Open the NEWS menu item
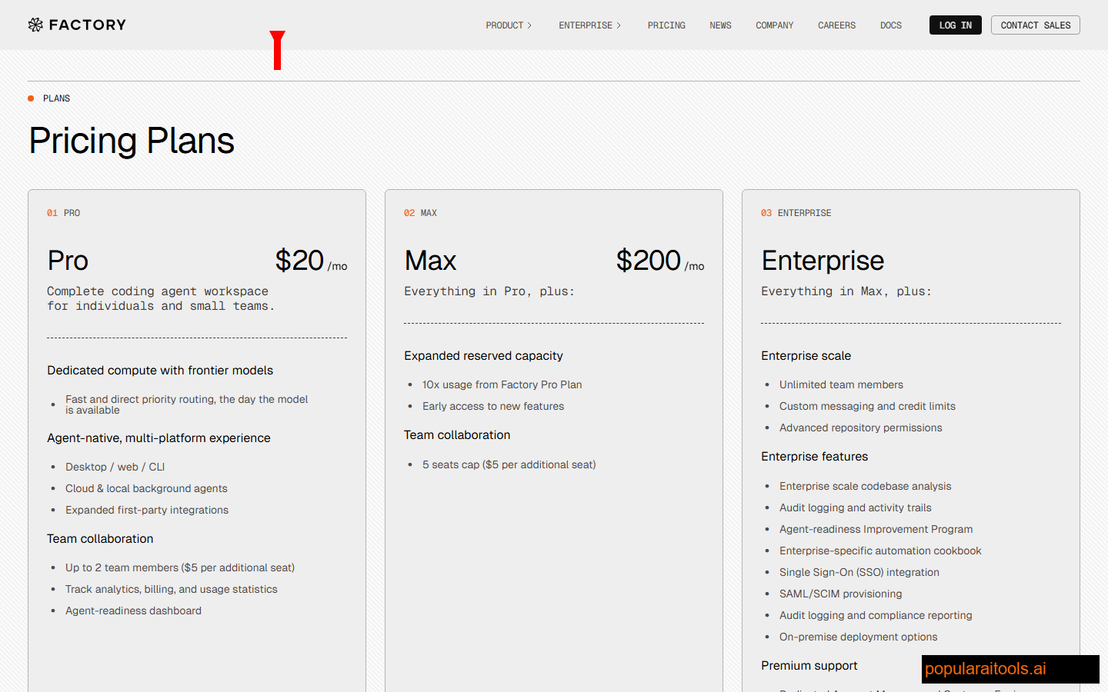1108x692 pixels. point(720,25)
